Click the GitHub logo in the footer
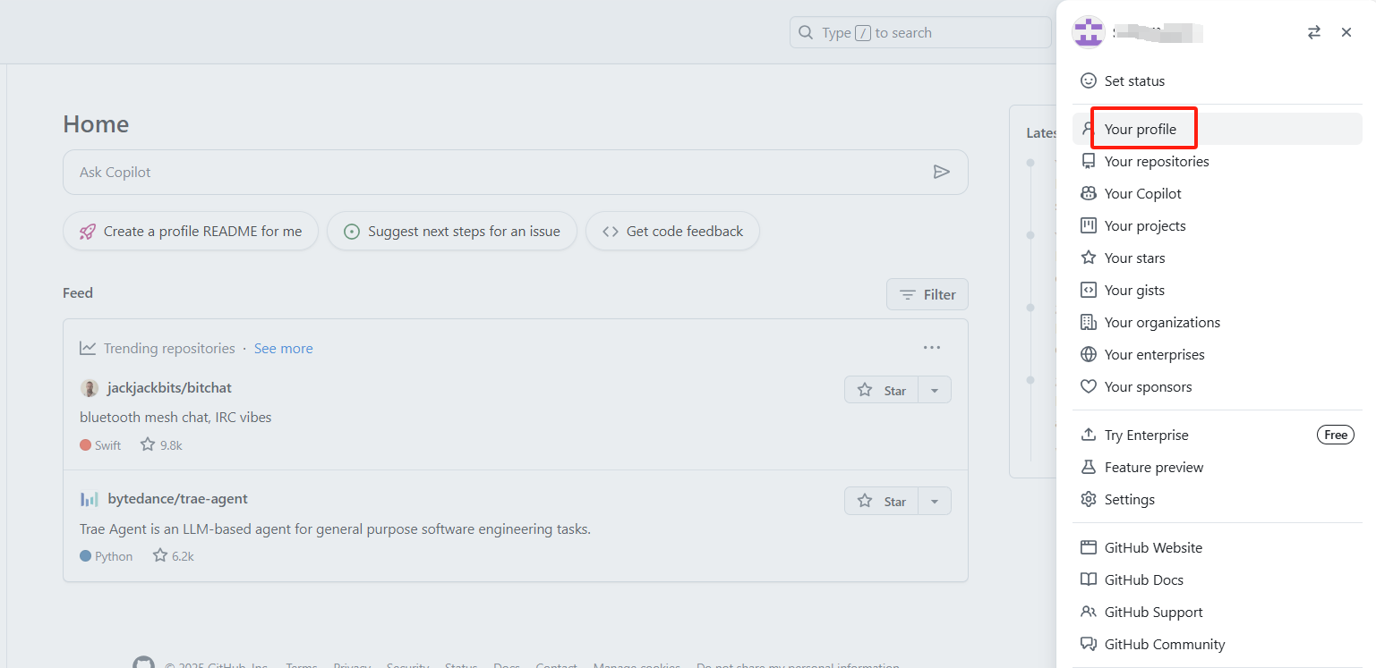This screenshot has width=1376, height=668. (x=143, y=663)
